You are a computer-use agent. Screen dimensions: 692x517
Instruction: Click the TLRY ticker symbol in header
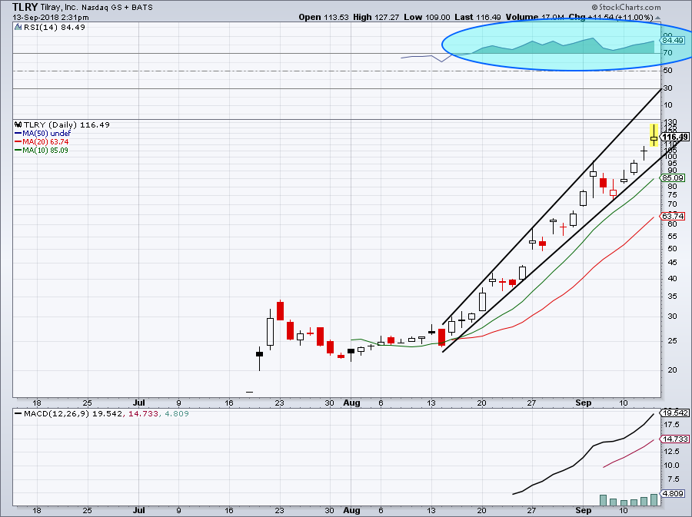tap(25, 7)
